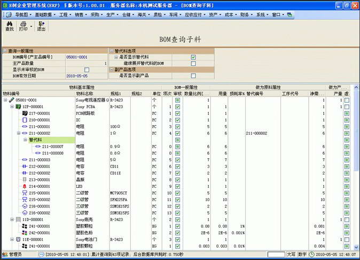This screenshot has height=260, width=360.
Task: Click the icon left of 导航图 menu
Action: point(9,15)
